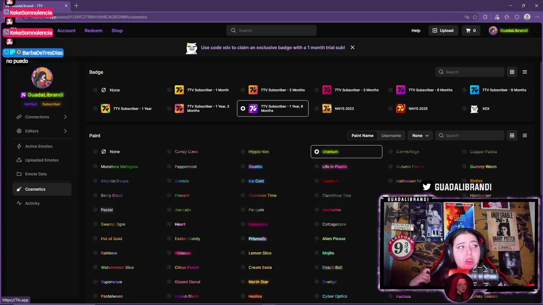Screen dimensions: 543x305
Task: Switch the Paint section to list view
Action: [x=525, y=136]
